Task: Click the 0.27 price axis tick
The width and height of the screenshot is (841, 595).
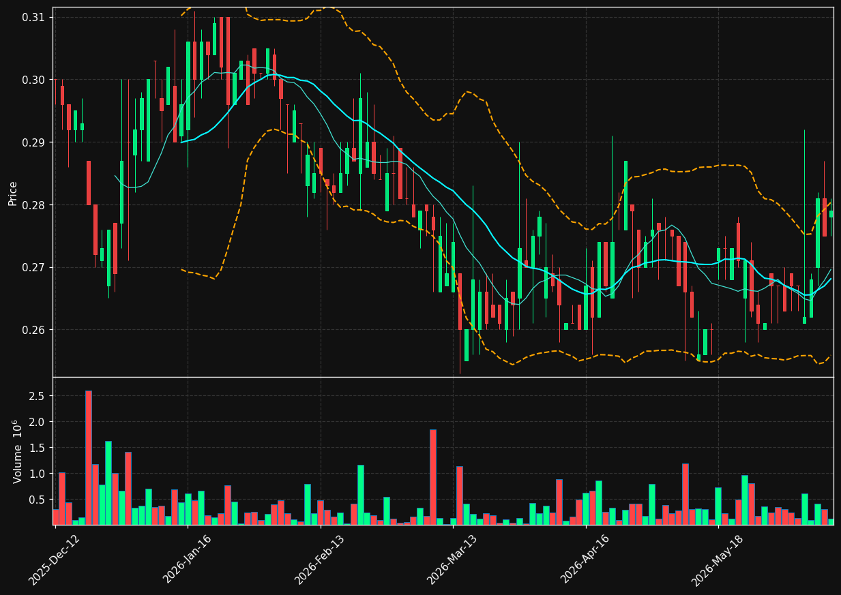Action: [x=34, y=267]
